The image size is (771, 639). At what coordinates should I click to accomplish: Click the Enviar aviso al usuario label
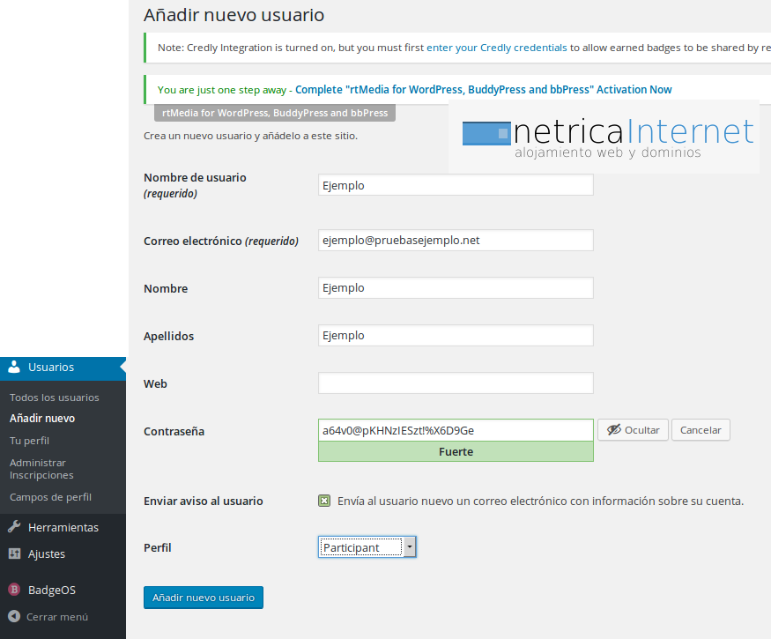point(203,501)
